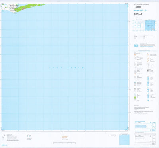Screen dimensions: 159x148
Task: Click the orange settlement legend symbol
Action: coord(135,55)
